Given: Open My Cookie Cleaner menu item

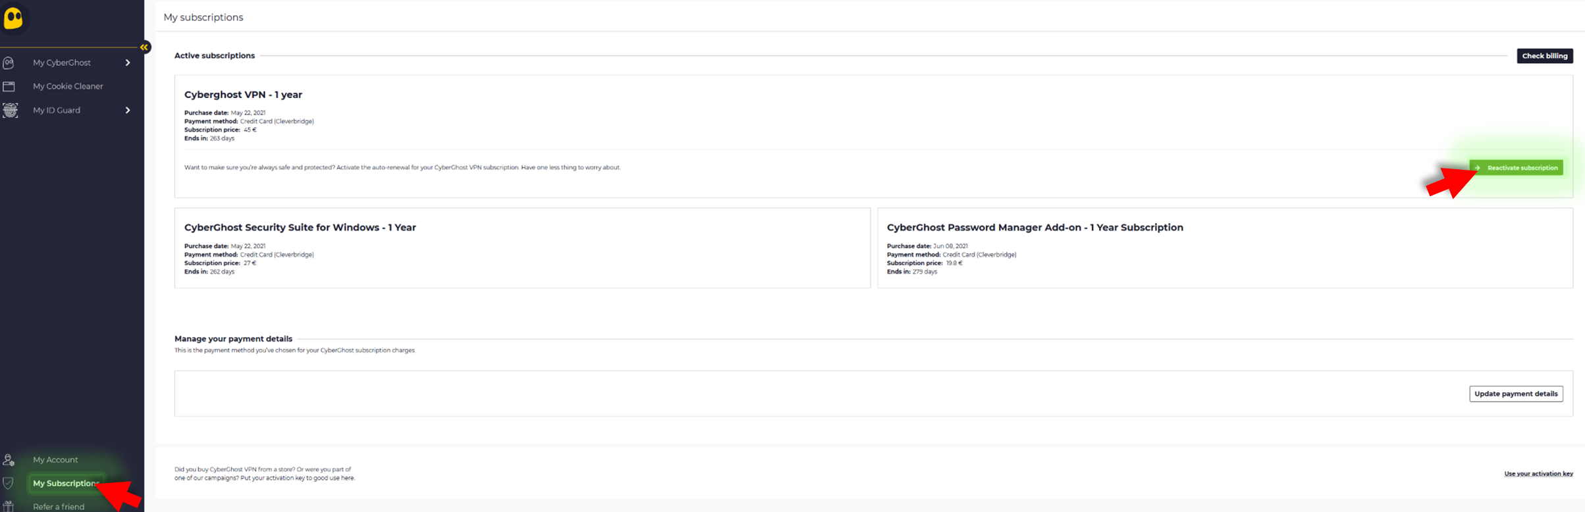Looking at the screenshot, I should pos(68,86).
